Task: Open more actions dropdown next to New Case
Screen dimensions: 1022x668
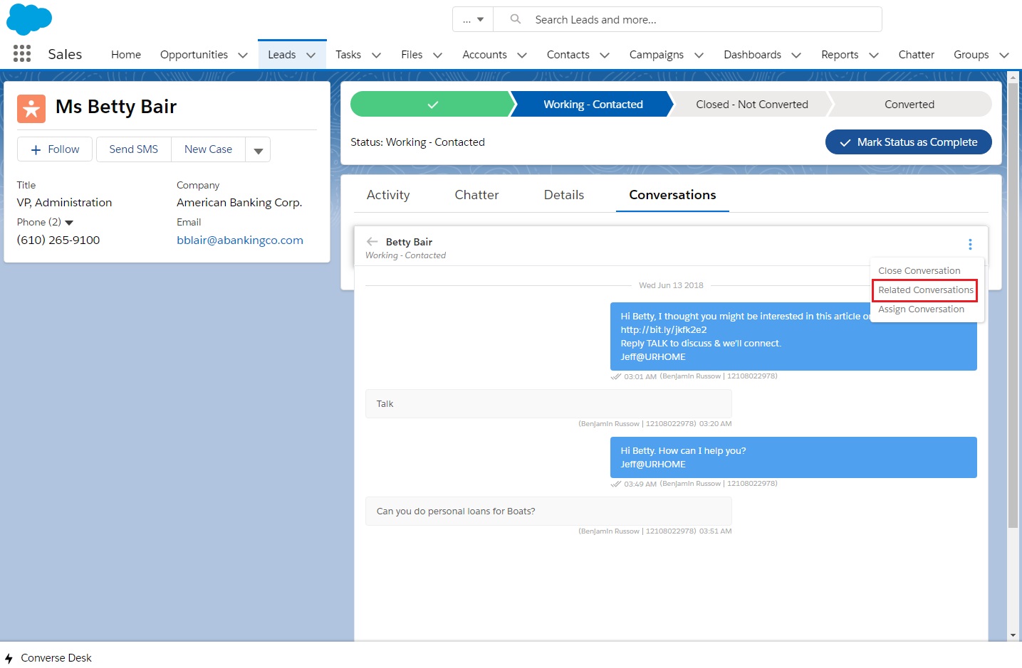Action: coord(258,149)
